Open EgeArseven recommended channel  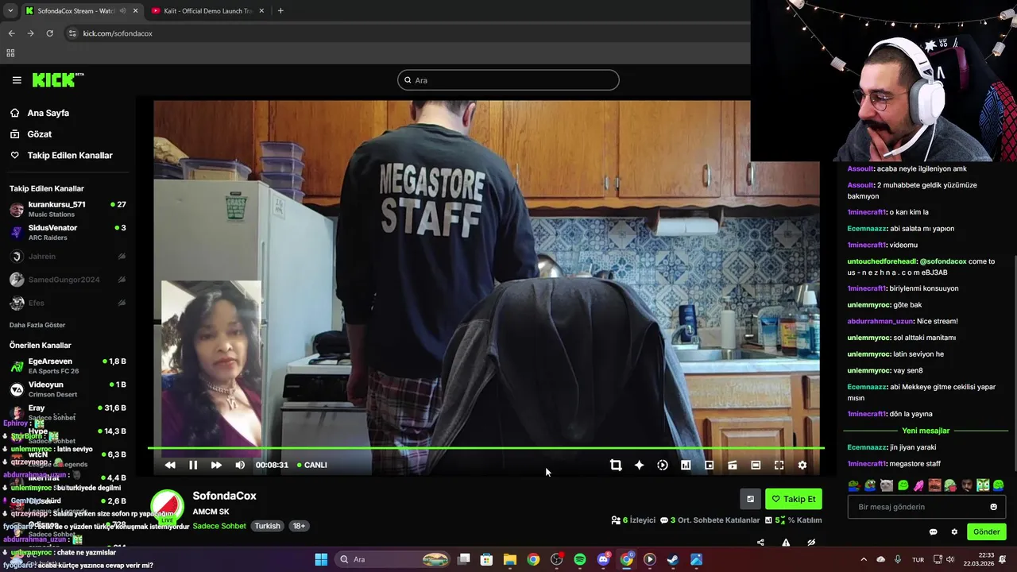[68, 366]
